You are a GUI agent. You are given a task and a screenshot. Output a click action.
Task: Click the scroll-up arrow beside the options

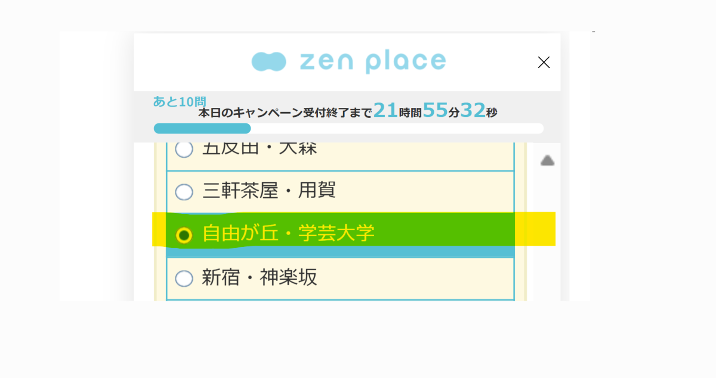point(547,160)
